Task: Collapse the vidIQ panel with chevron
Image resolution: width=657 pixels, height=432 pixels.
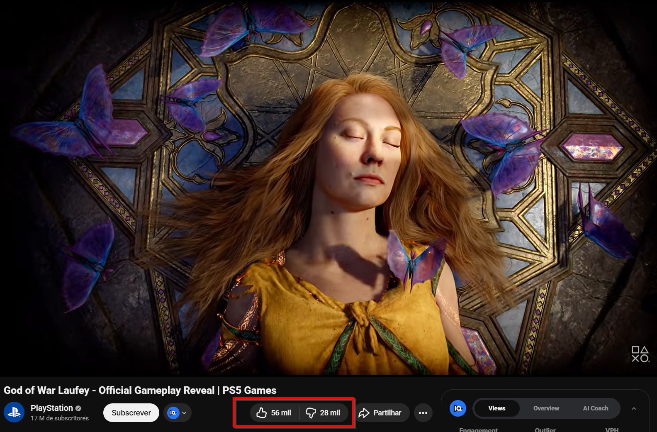Action: pos(634,408)
